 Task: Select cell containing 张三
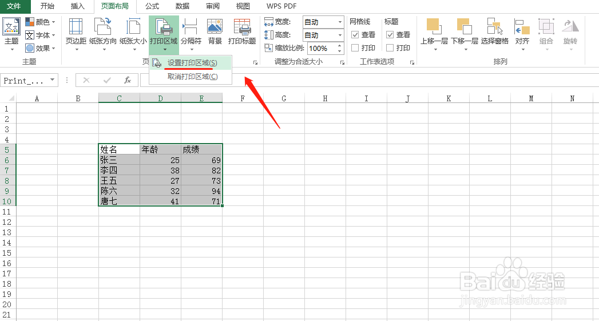coord(119,160)
